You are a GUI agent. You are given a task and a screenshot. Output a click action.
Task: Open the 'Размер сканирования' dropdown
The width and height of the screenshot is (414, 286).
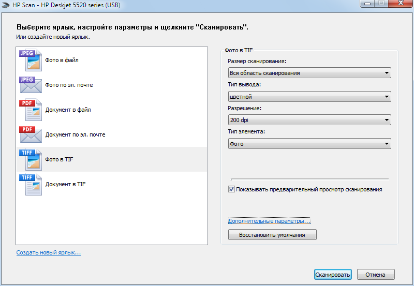point(309,73)
